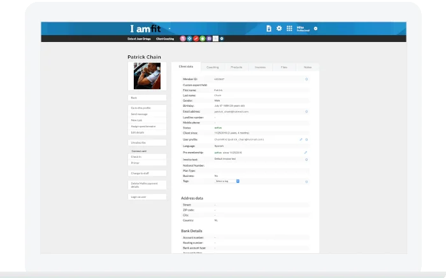Click Login as user link
The image size is (446, 278).
(138, 197)
